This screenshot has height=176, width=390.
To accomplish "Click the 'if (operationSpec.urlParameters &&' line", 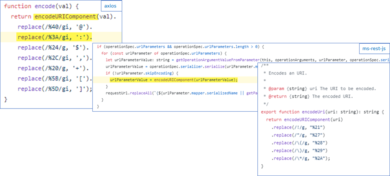I will point(180,46).
